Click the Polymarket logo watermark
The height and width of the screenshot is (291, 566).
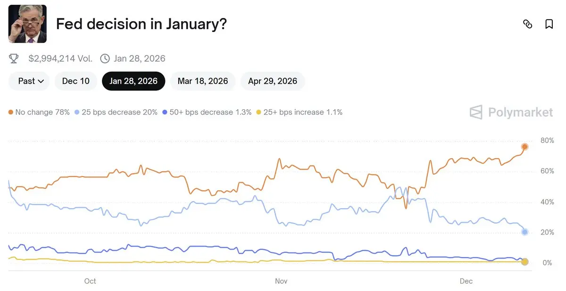[511, 113]
